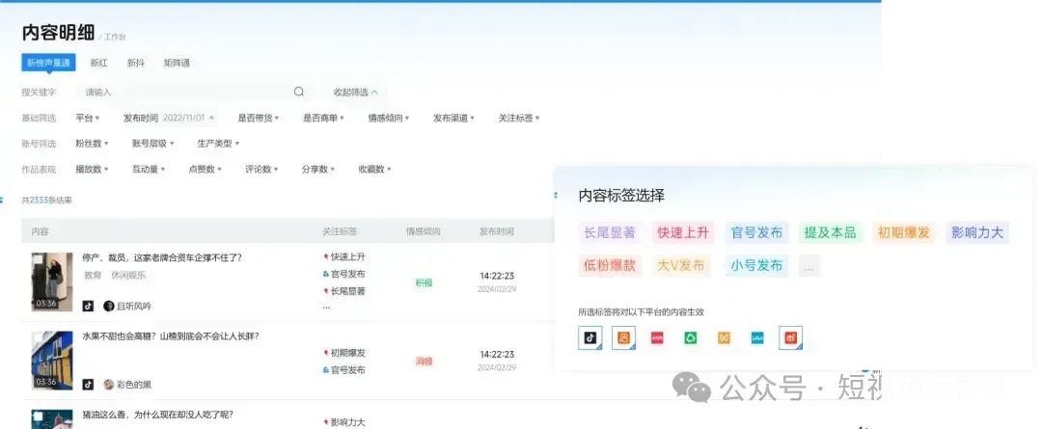The width and height of the screenshot is (1042, 429).
Task: Toggle the 大V发布 content tag
Action: 680,266
